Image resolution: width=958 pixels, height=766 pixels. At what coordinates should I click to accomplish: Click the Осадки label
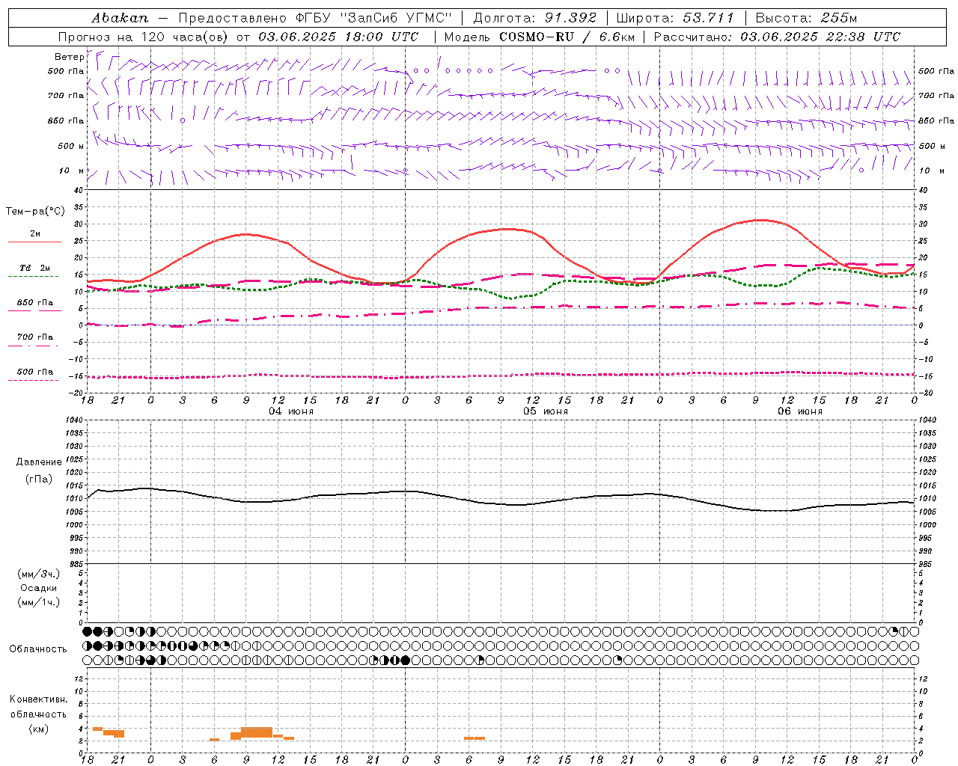(x=39, y=588)
